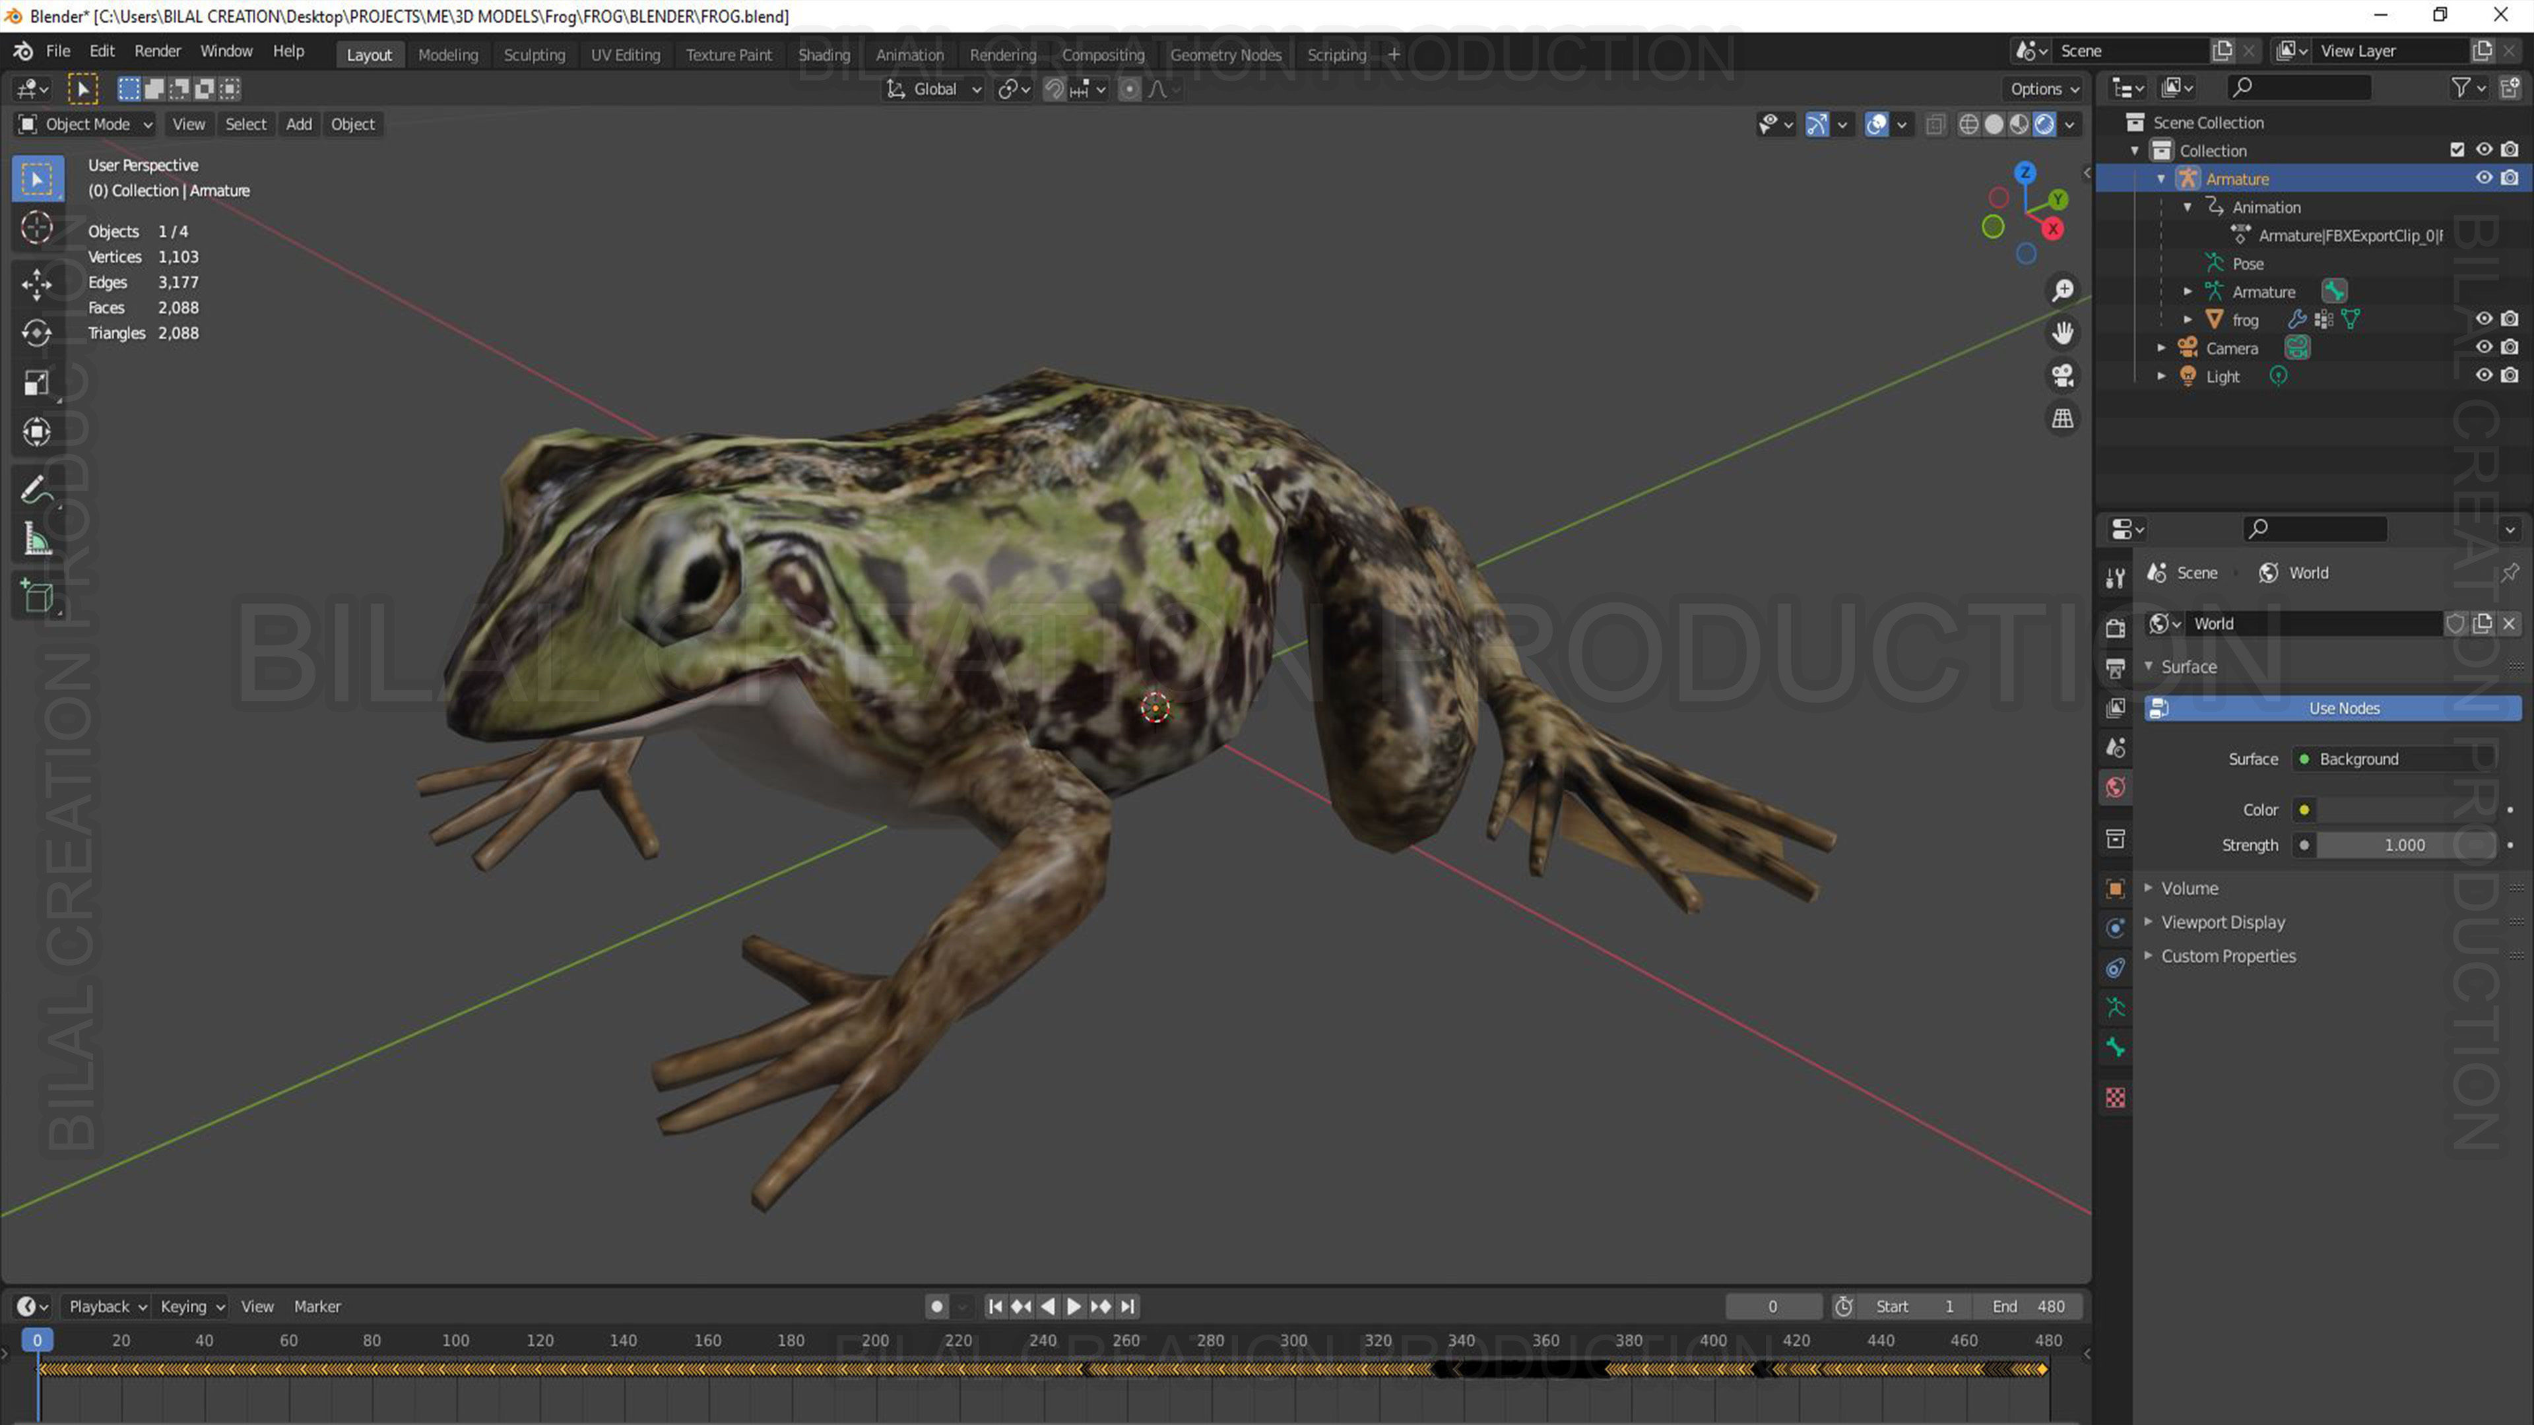Open the Render menu
The height and width of the screenshot is (1425, 2534).
pos(158,51)
